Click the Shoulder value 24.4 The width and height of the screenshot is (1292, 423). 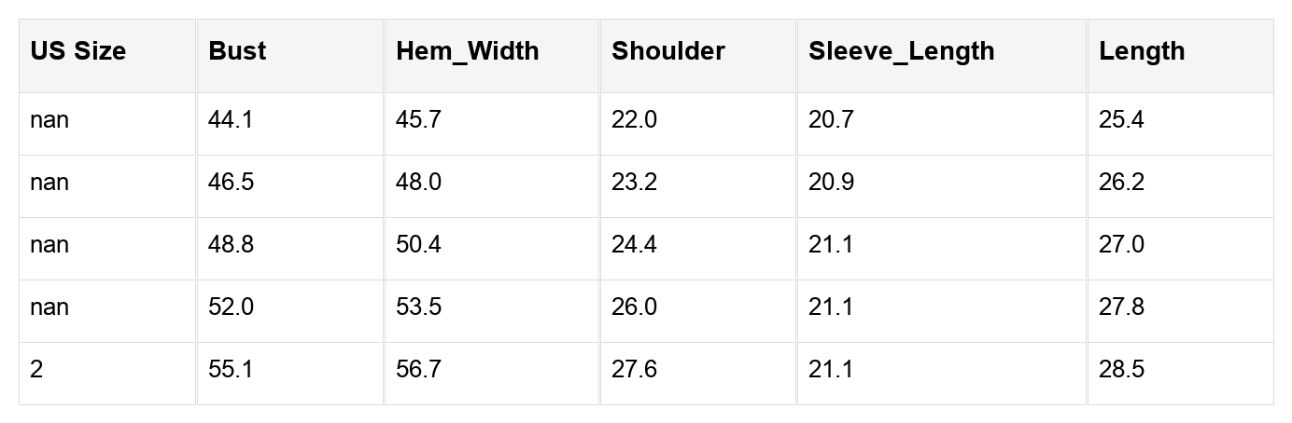[634, 245]
